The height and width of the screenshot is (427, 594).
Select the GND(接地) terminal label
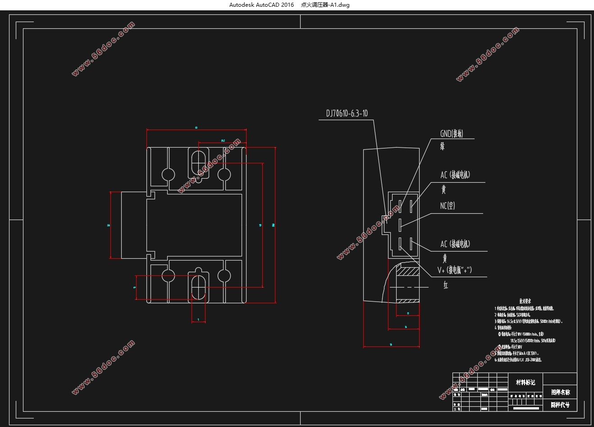[x=452, y=134]
